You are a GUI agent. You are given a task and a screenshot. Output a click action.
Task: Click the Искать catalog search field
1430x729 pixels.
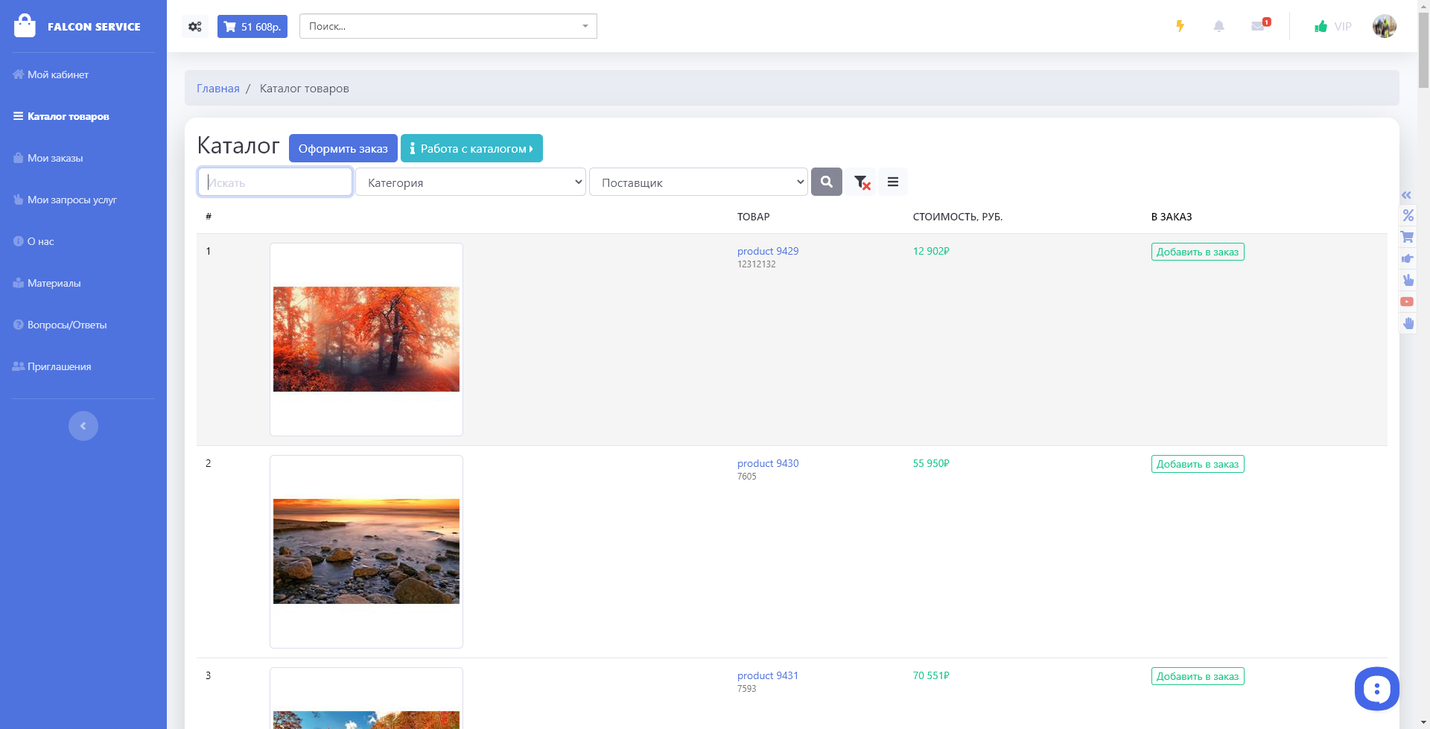pyautogui.click(x=275, y=182)
